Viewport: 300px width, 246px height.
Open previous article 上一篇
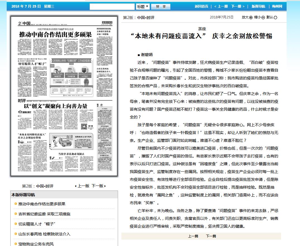[193, 236]
